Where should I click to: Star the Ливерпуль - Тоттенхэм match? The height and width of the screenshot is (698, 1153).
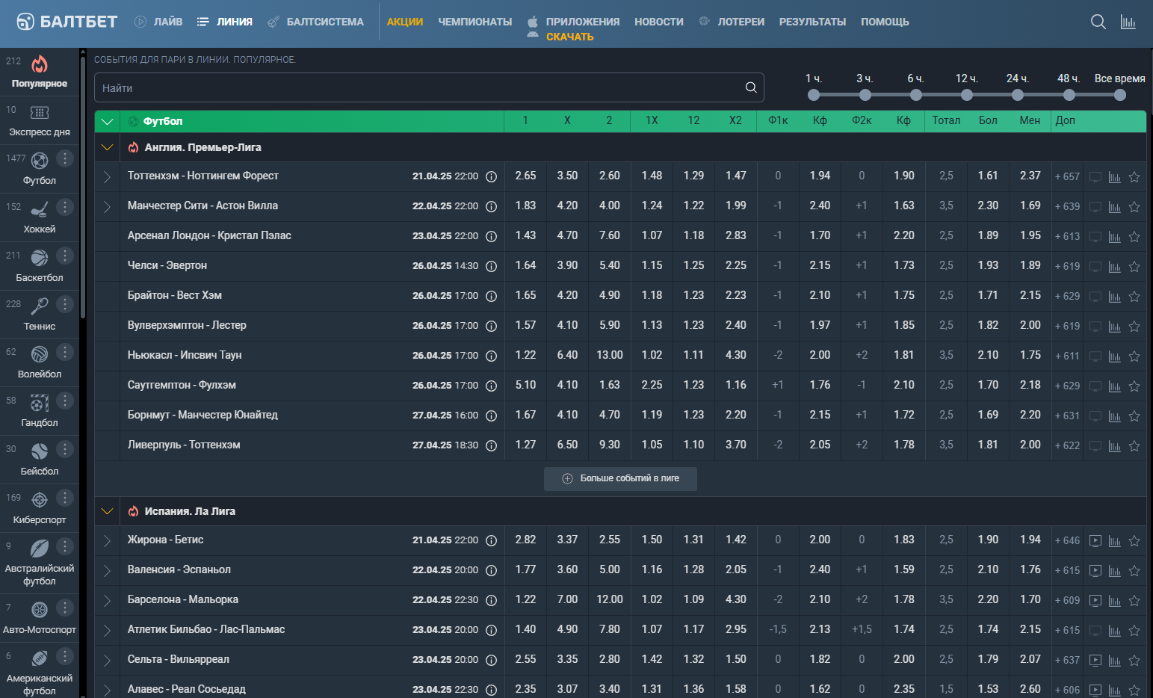click(1134, 446)
